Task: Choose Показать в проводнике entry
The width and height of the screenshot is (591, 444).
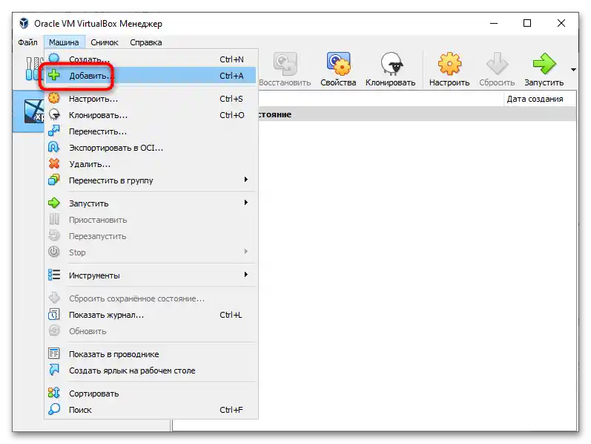Action: click(x=151, y=353)
